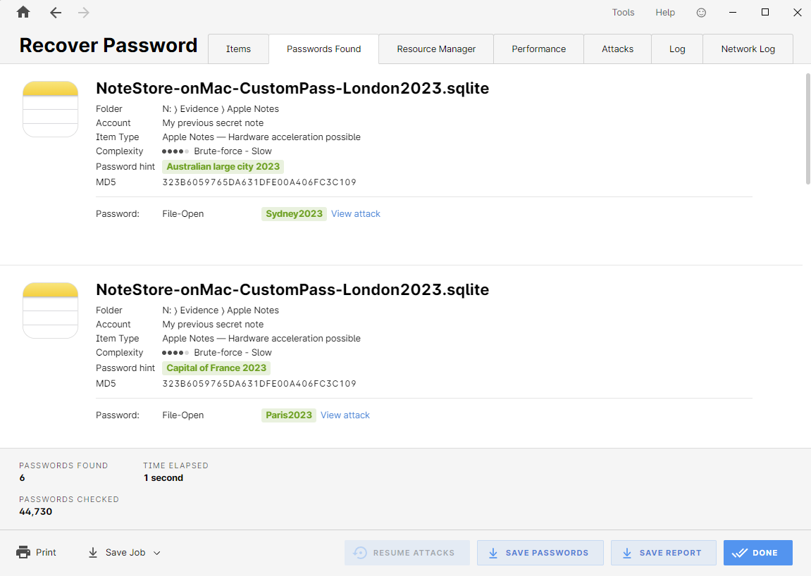Click the MD5 hash in the Paris2023 entry

[x=259, y=384]
